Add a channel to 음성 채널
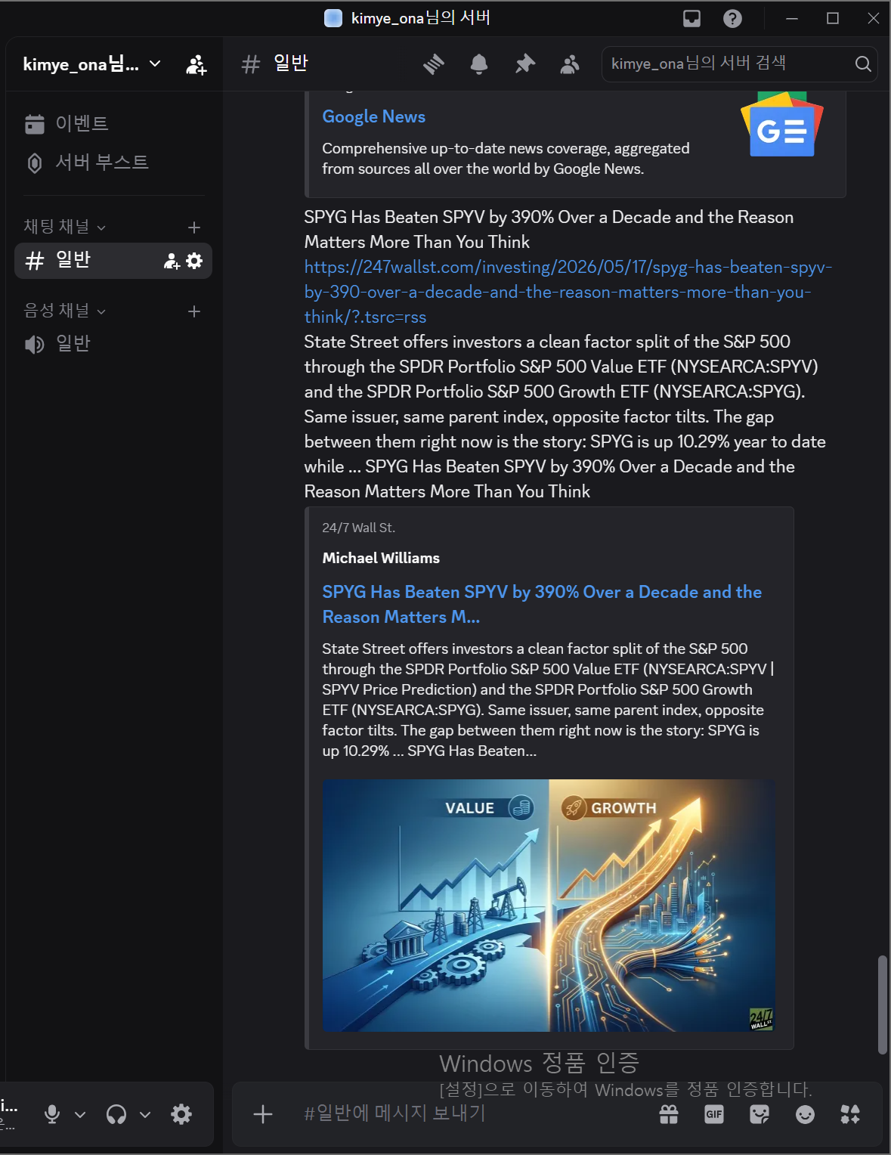The image size is (891, 1155). pyautogui.click(x=194, y=311)
